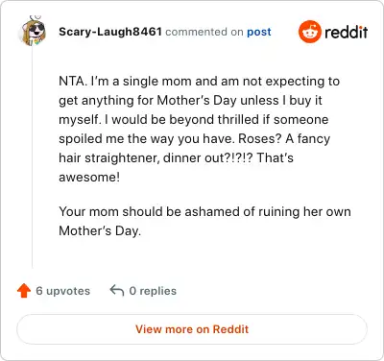Click the orange upvote arrow icon
Screen dimensions: 384x361
(x=24, y=291)
